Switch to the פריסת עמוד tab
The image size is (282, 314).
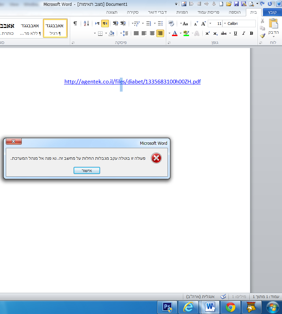click(208, 12)
